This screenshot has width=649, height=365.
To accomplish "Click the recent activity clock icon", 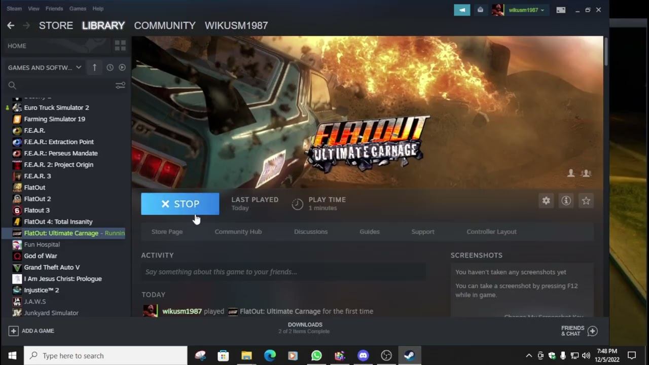I will (110, 67).
